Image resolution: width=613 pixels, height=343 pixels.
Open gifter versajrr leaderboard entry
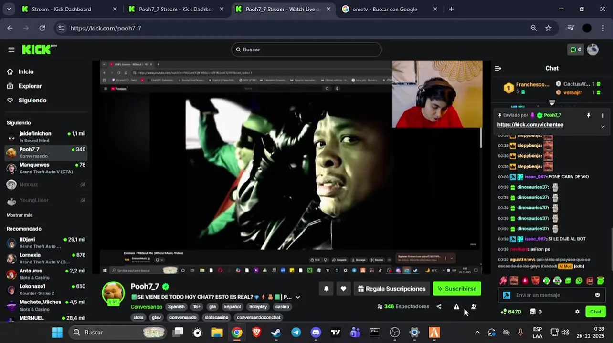578,92
